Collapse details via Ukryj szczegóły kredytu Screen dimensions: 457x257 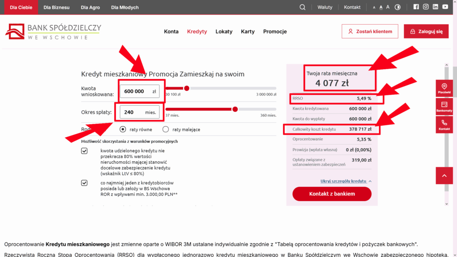coord(346,181)
